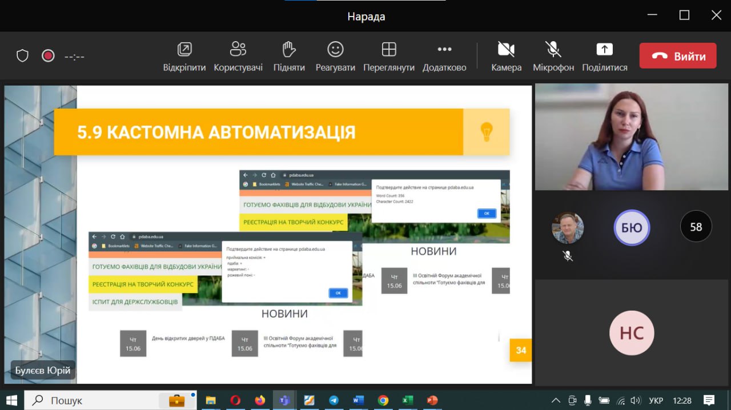731x410 pixels.
Task: Open the Реагувати reactions menu
Action: [335, 57]
